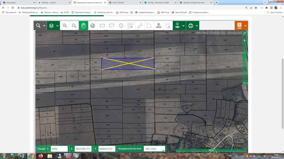Select the info identify tool
The height and width of the screenshot is (159, 284).
click(121, 26)
